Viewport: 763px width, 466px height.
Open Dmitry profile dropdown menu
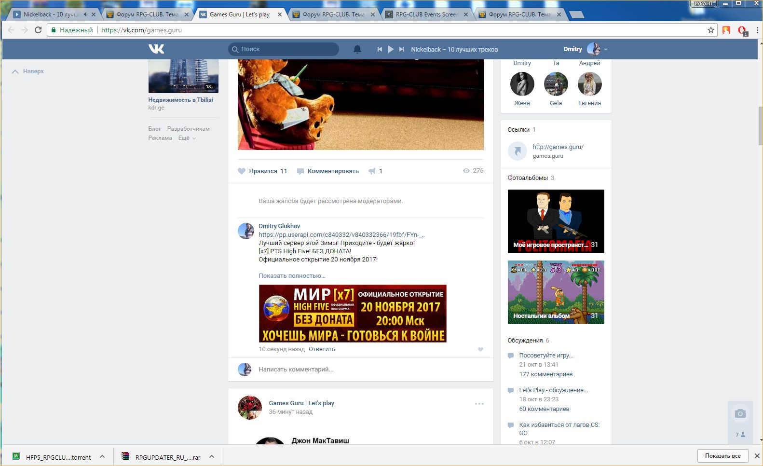tap(605, 49)
